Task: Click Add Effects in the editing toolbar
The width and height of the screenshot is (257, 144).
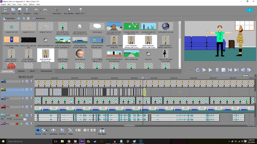Action: pos(53,131)
